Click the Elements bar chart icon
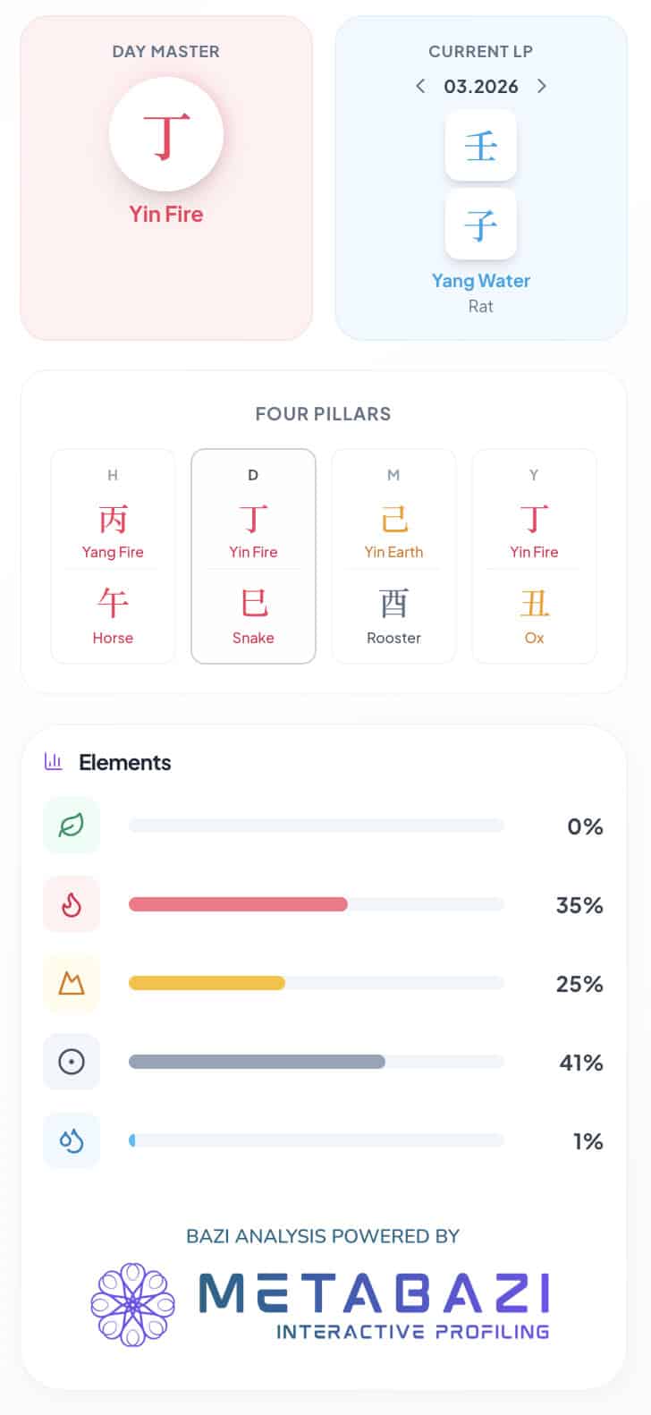651x1415 pixels. pyautogui.click(x=54, y=762)
